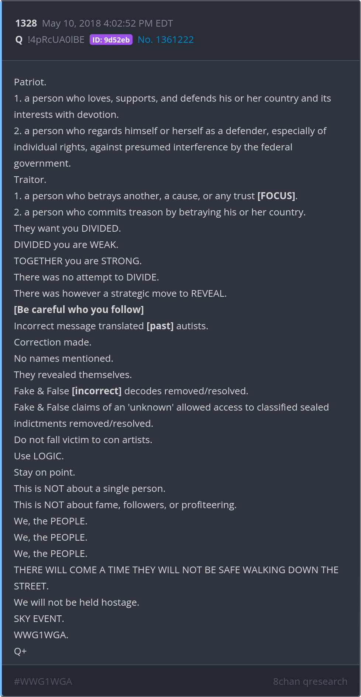Click the purple ID: 9d52eb badge
The height and width of the screenshot is (697, 361).
(111, 40)
